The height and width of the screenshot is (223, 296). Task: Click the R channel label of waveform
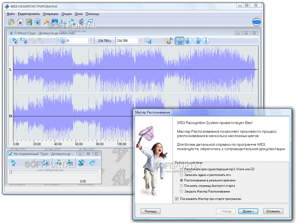[11, 116]
